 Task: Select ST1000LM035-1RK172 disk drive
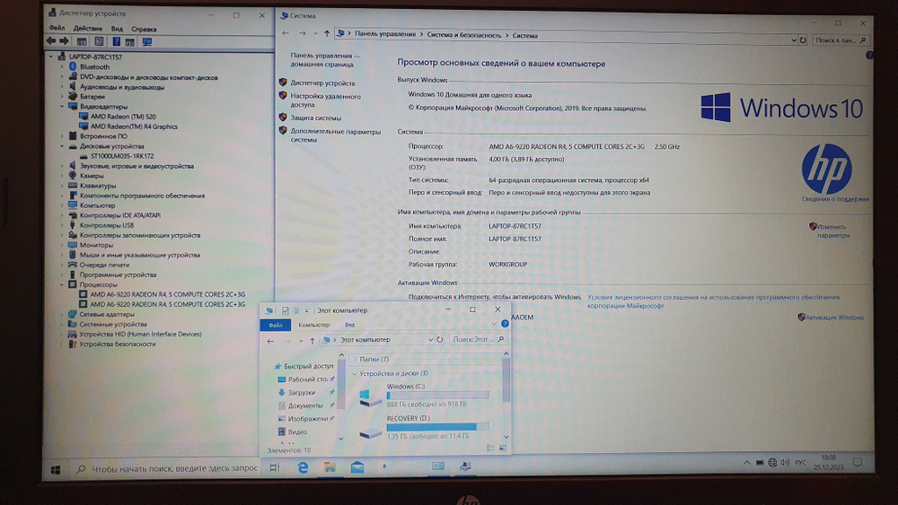122,155
